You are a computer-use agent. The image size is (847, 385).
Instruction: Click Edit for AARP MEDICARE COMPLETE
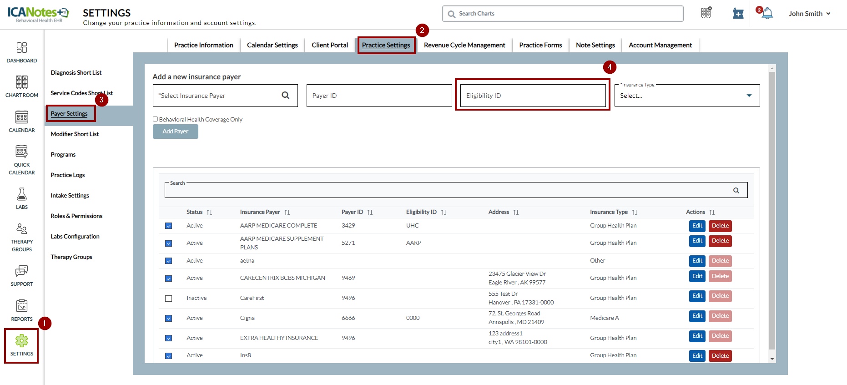[697, 226]
